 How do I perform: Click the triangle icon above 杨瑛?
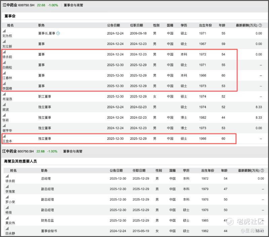coord(7,208)
